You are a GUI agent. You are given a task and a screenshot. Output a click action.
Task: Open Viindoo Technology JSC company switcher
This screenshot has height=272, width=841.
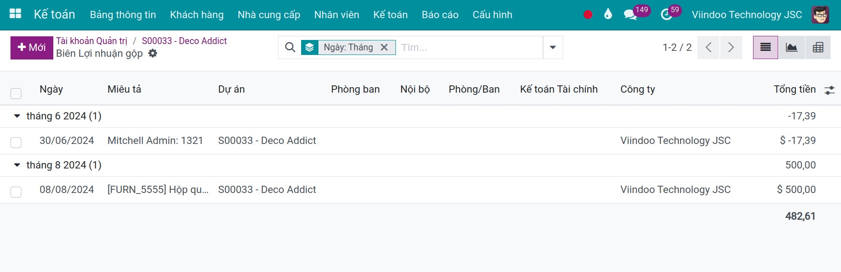747,15
